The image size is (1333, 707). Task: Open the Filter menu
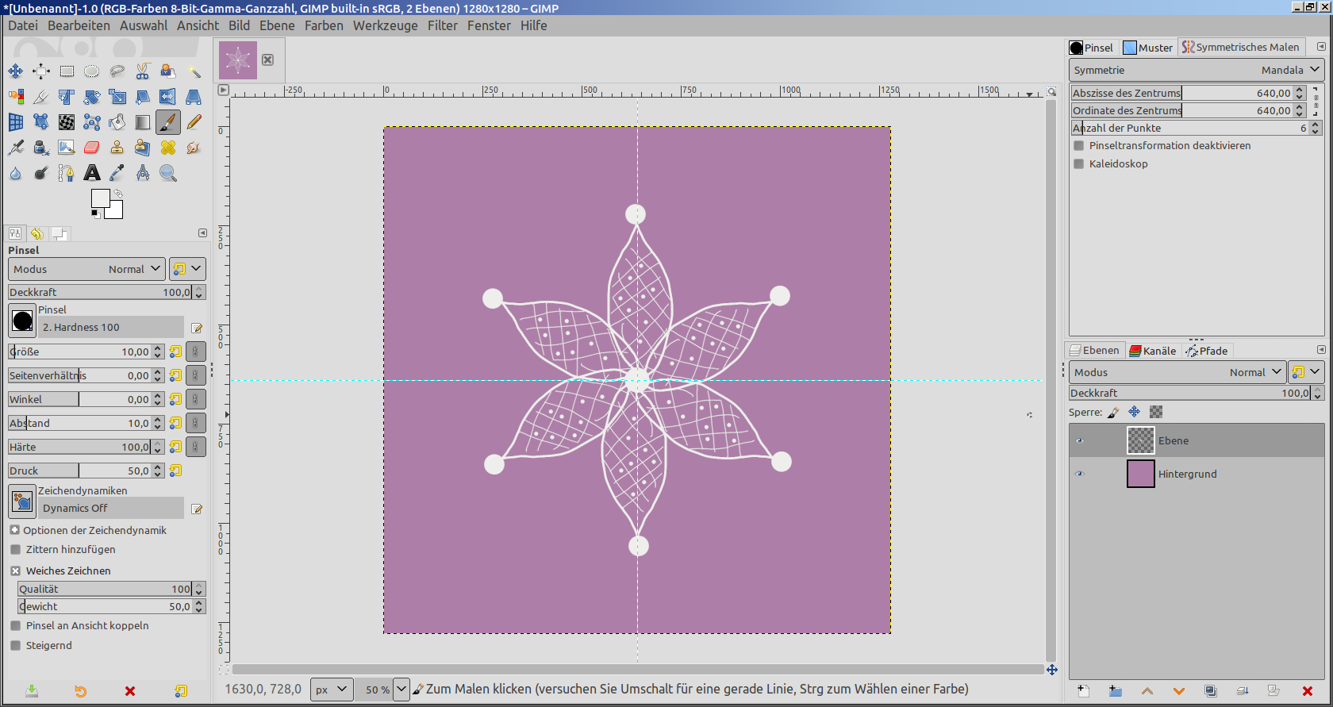442,25
